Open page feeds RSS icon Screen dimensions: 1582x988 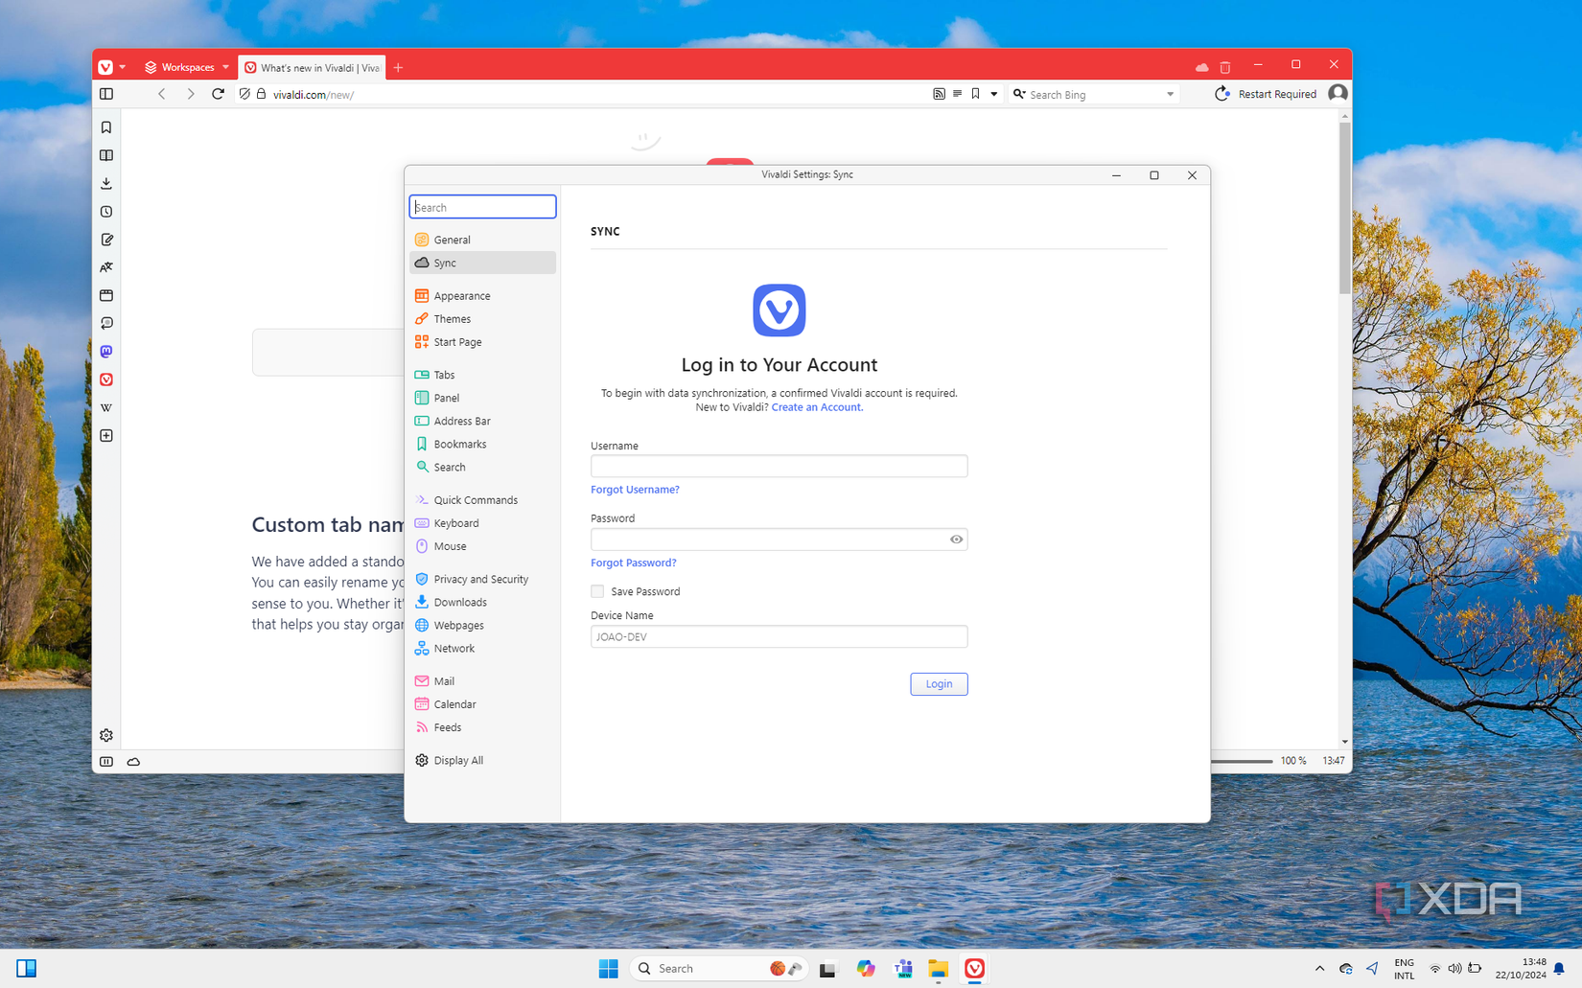(939, 94)
